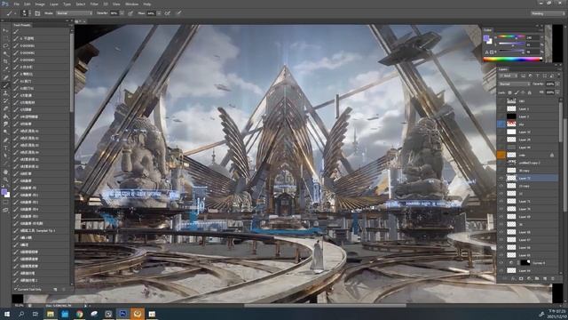Click the canvas horizontal scrollbar
The image size is (568, 320).
click(x=325, y=306)
